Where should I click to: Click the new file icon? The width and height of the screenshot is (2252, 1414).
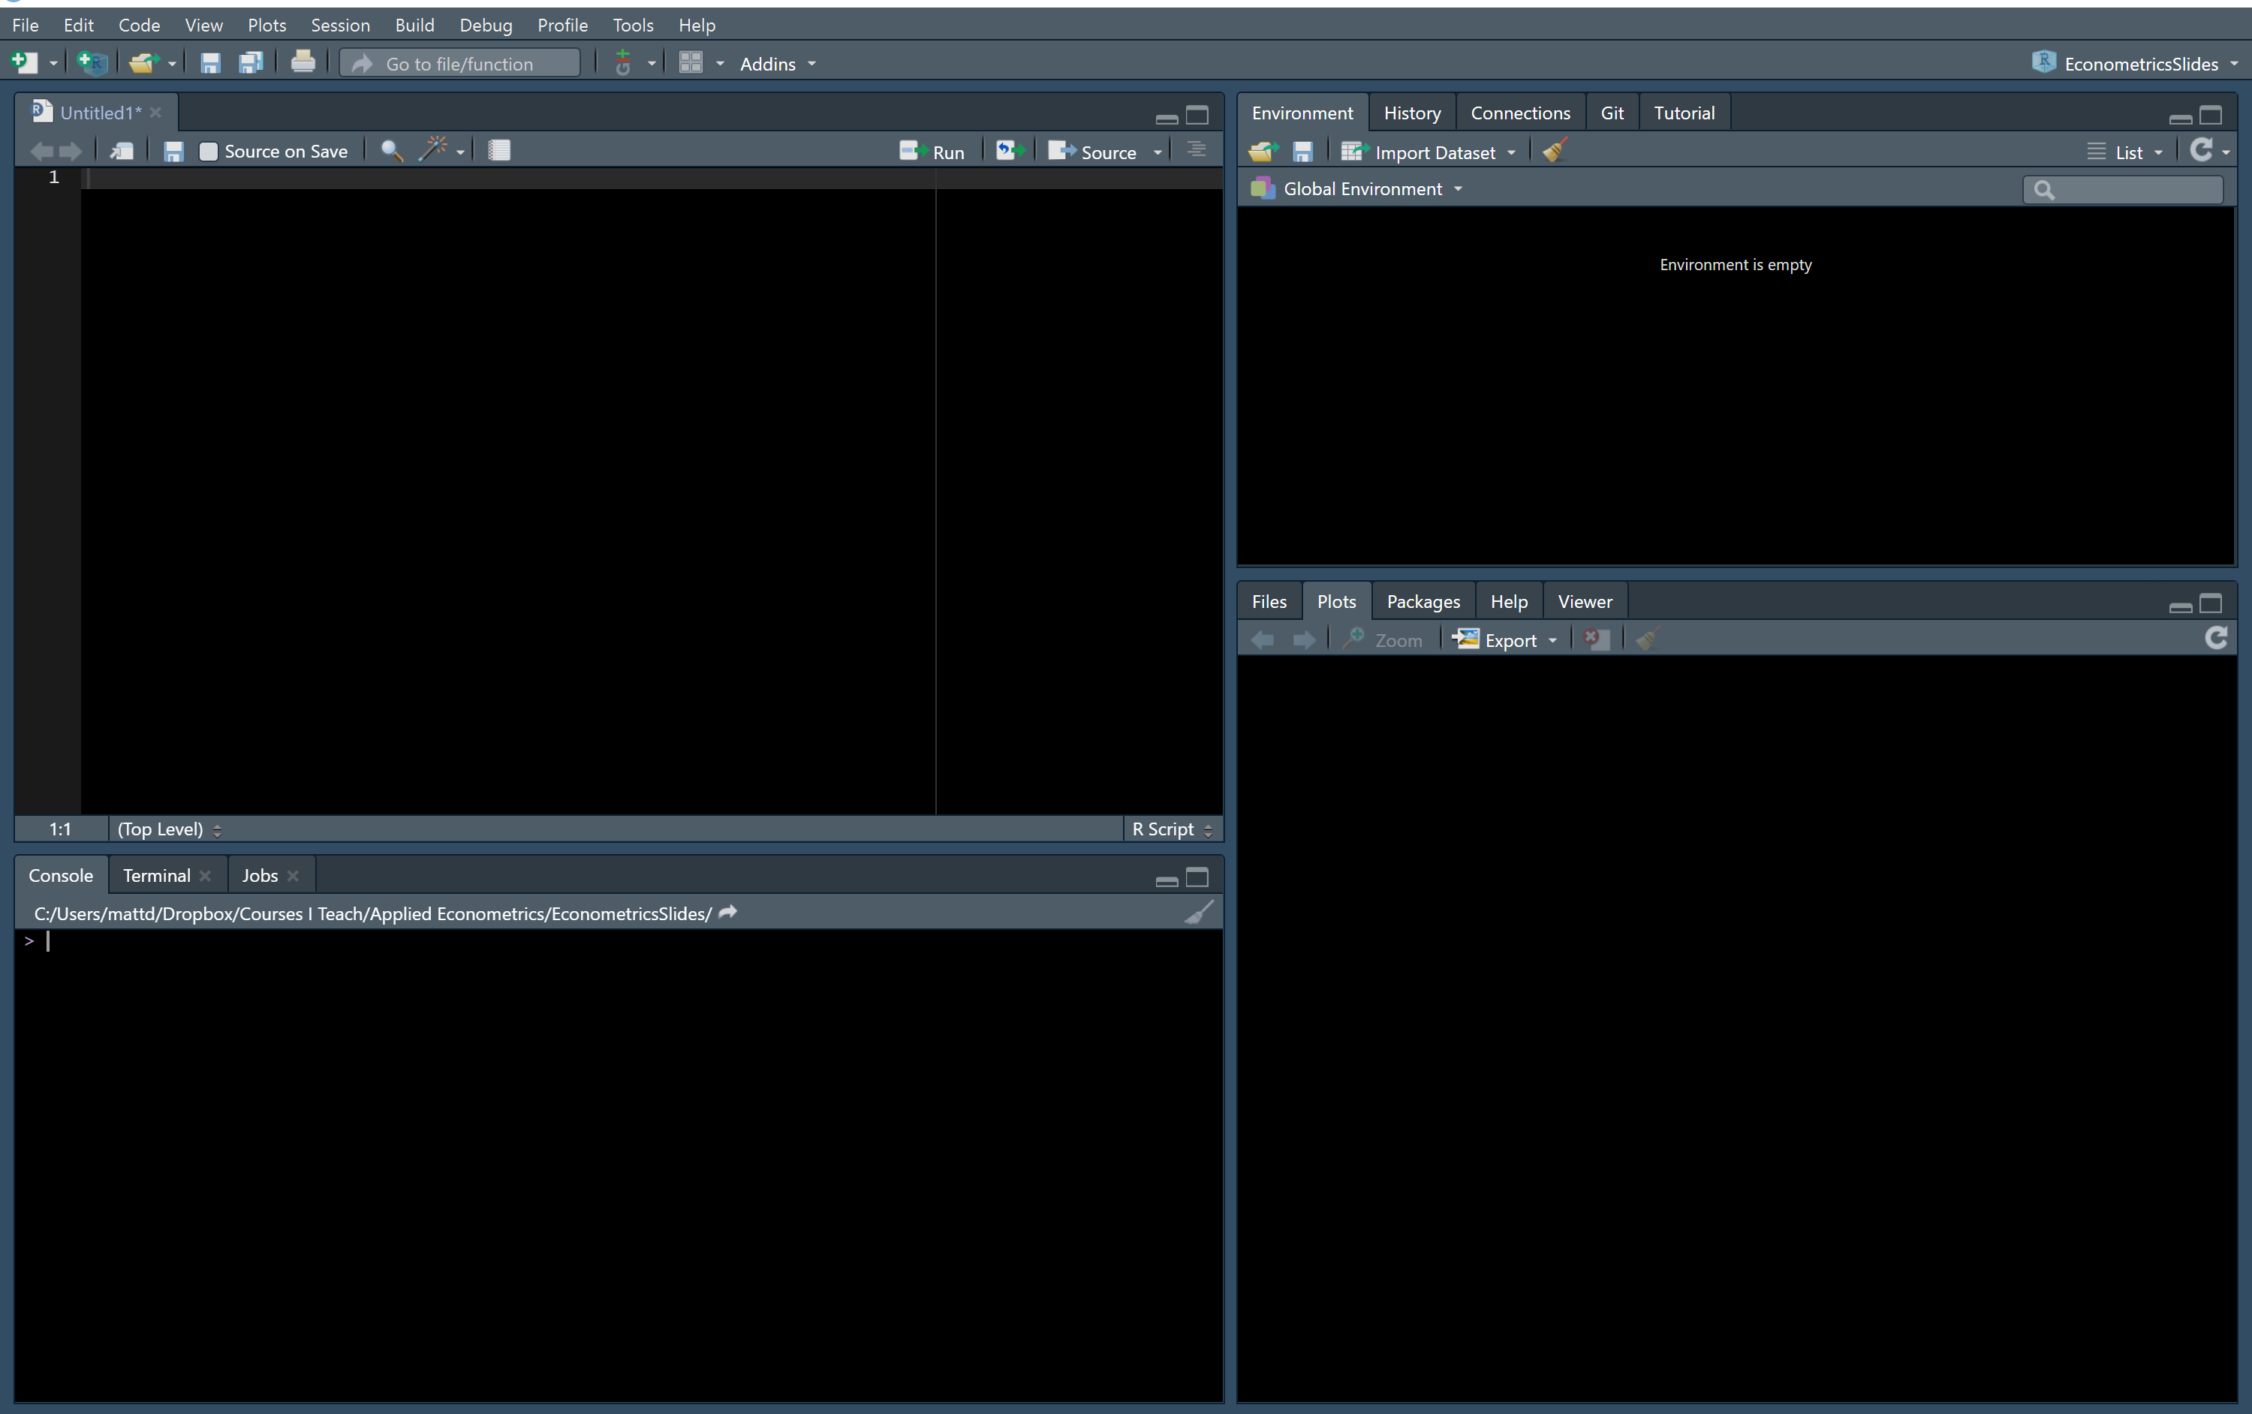(24, 62)
